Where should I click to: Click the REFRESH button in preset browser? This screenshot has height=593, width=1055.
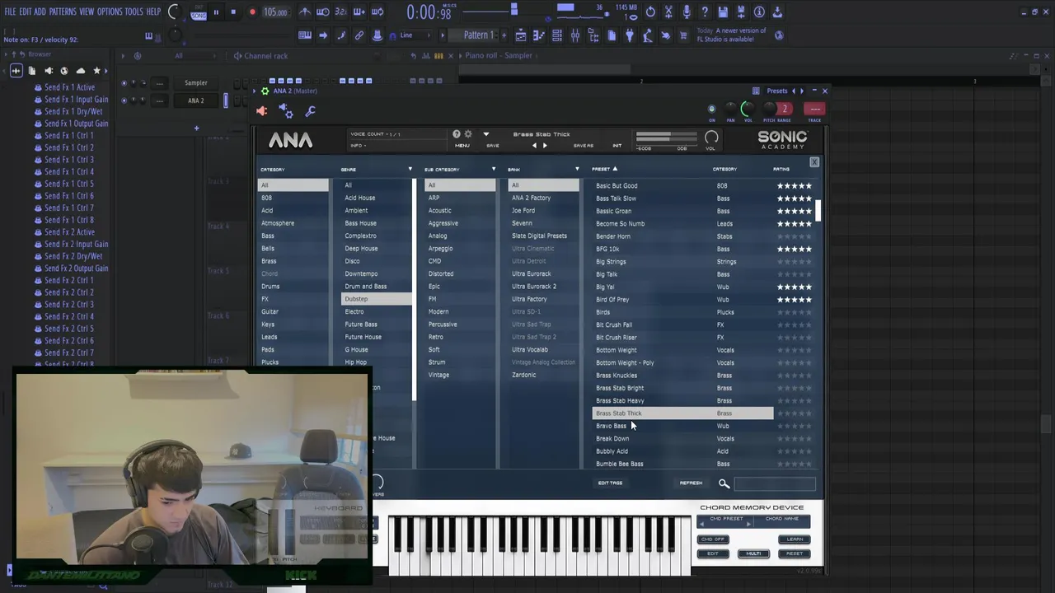click(691, 483)
